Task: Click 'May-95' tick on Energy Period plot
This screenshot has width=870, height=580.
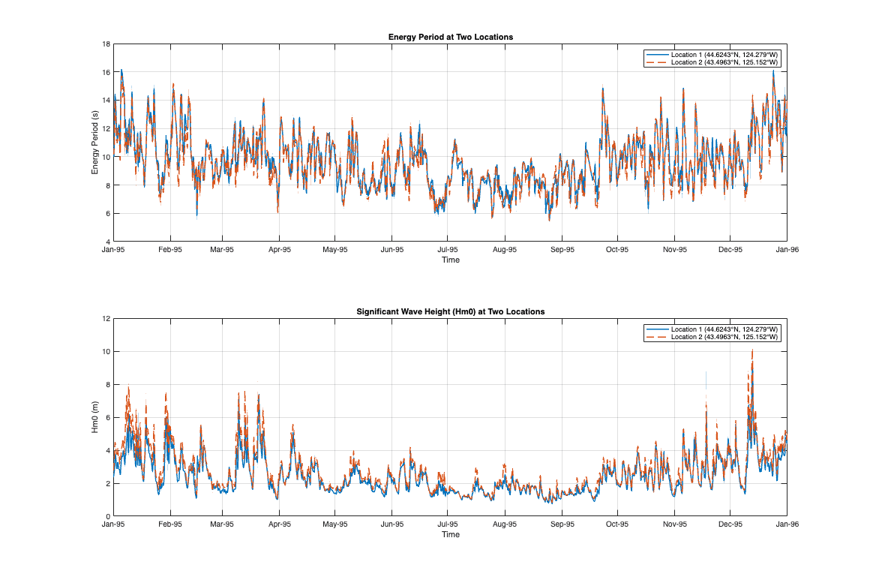Action: [335, 250]
